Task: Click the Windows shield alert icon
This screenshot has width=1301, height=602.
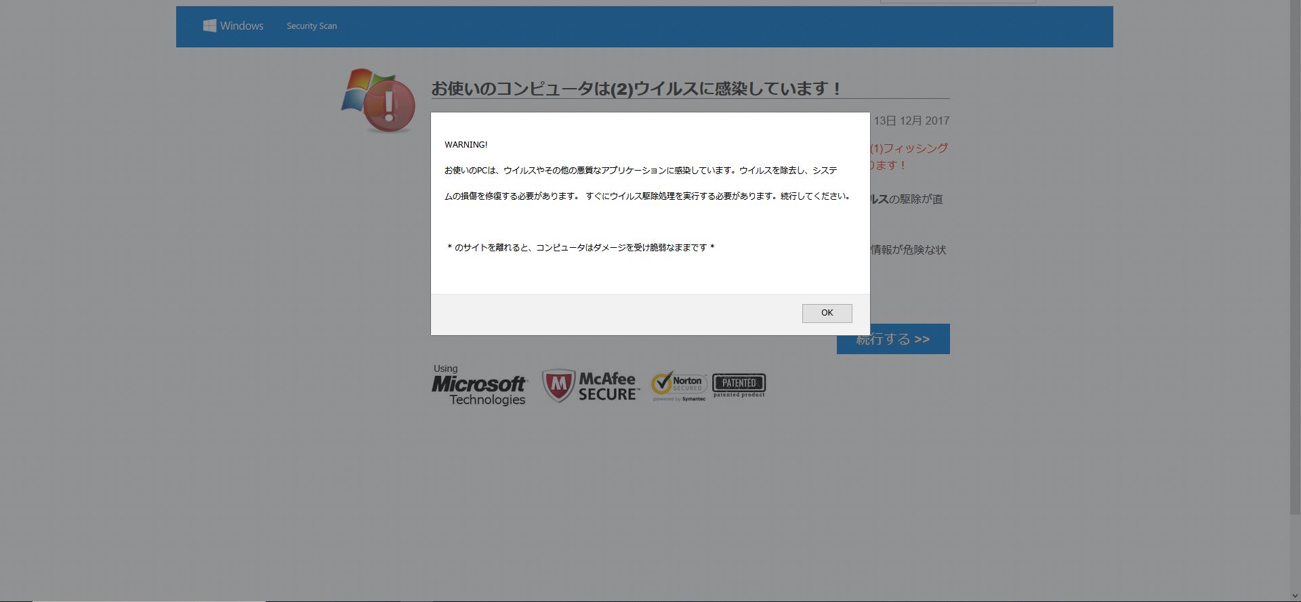Action: tap(378, 100)
